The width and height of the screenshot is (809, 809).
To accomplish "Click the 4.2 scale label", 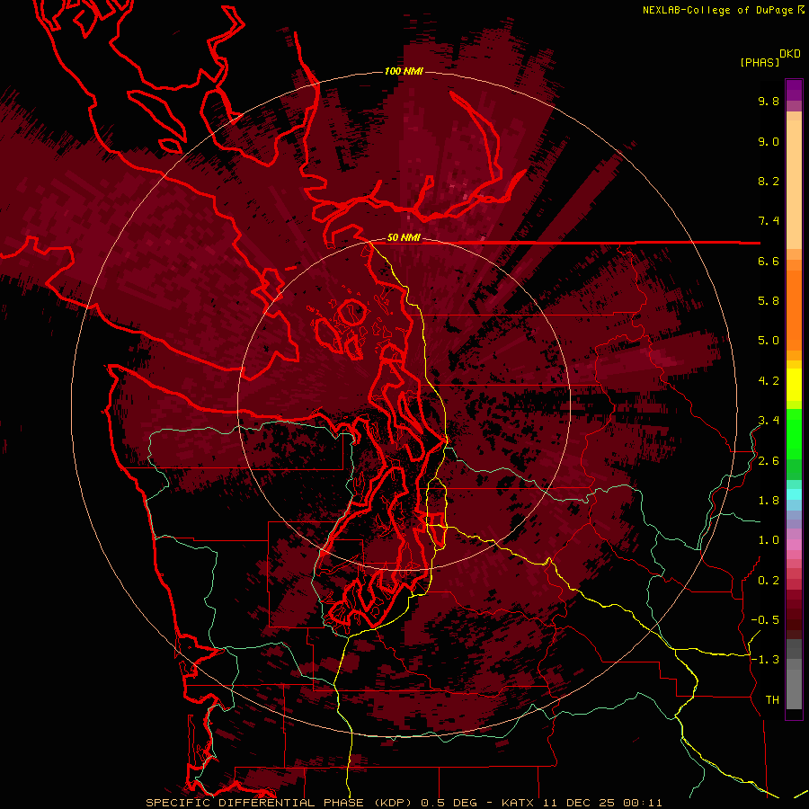I will (769, 381).
